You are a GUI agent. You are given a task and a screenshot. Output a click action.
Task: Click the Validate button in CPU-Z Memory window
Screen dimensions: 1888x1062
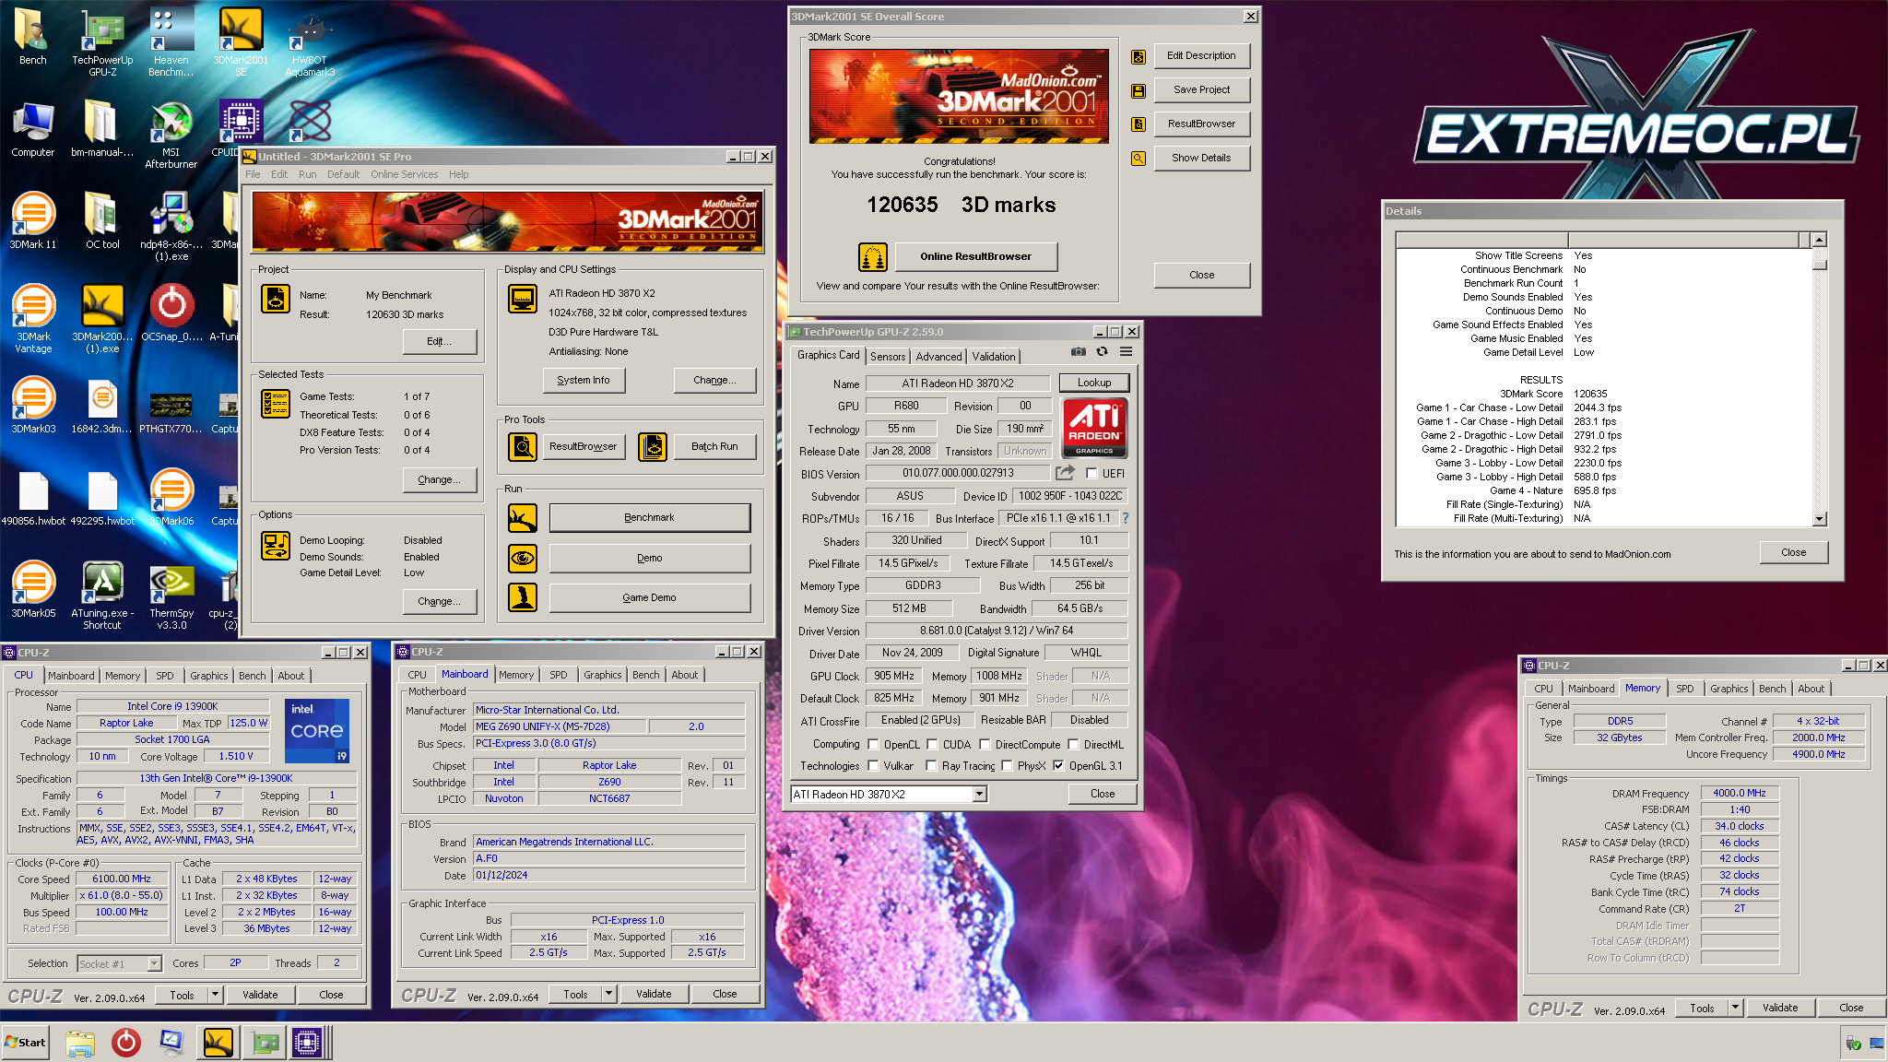[1780, 1008]
